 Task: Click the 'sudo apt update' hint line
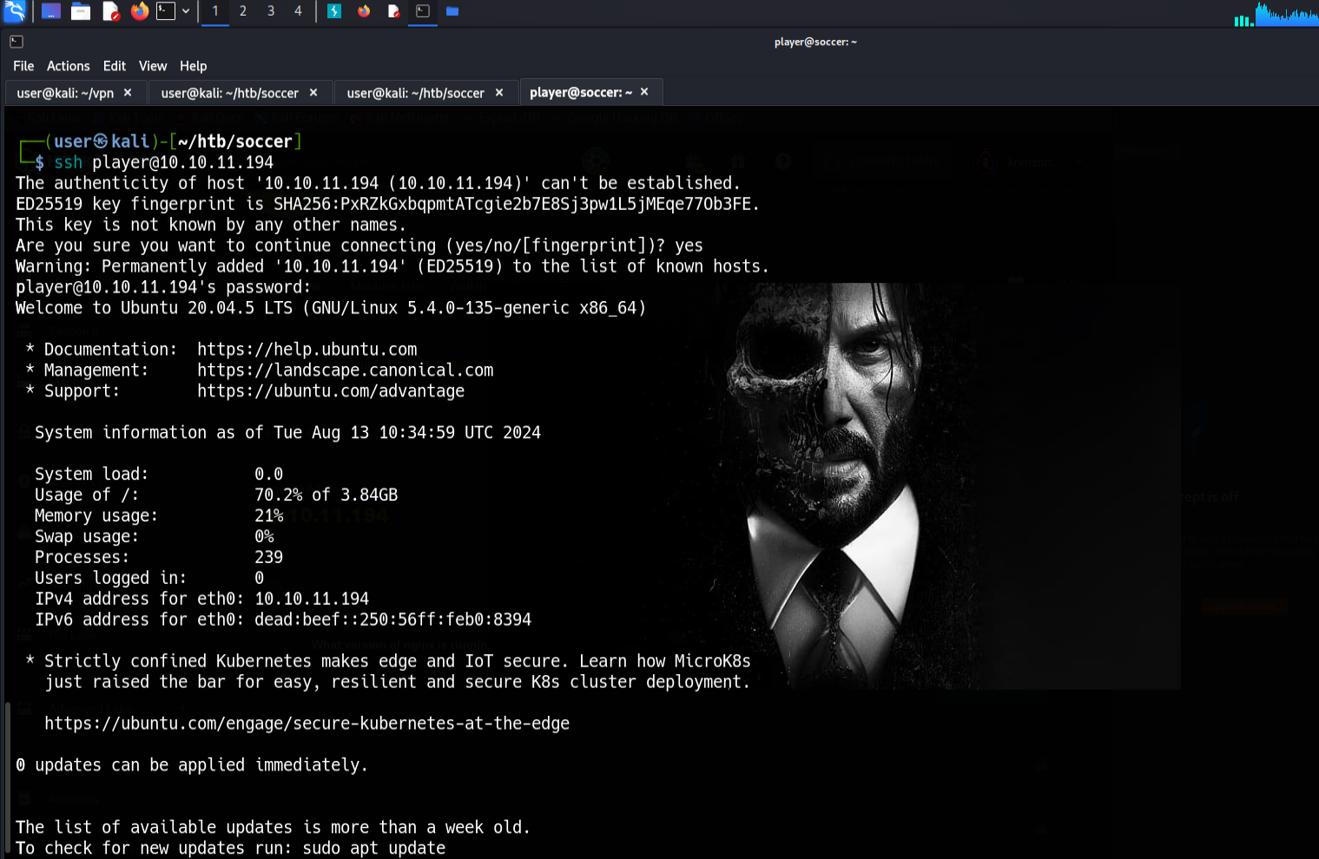[x=231, y=849]
